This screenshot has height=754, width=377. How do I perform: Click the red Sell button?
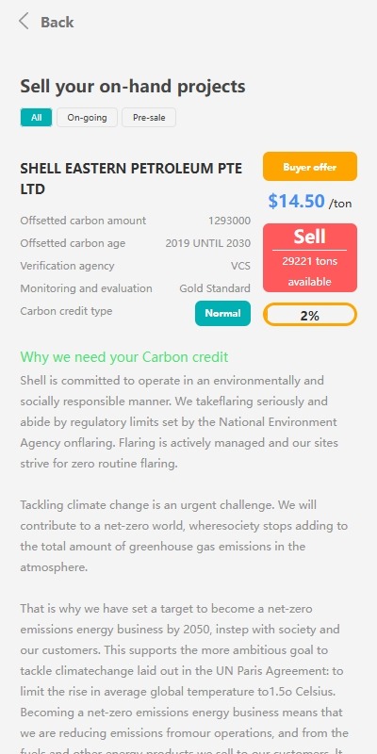tap(310, 257)
